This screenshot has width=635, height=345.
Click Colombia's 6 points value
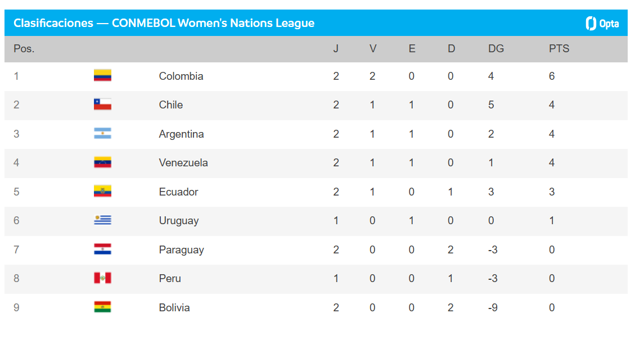coord(551,76)
